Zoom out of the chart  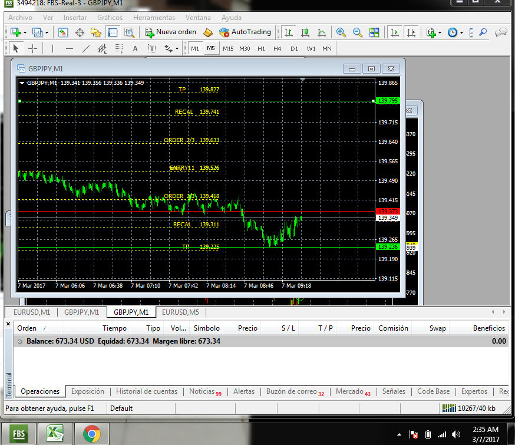[x=357, y=32]
